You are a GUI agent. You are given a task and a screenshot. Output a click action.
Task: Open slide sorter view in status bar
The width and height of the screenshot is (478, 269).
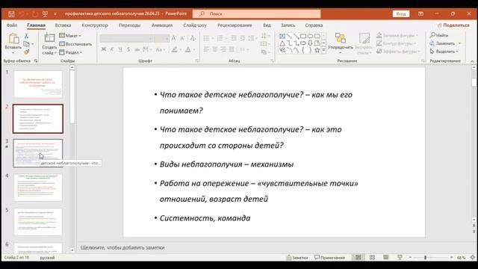pyautogui.click(x=372, y=258)
